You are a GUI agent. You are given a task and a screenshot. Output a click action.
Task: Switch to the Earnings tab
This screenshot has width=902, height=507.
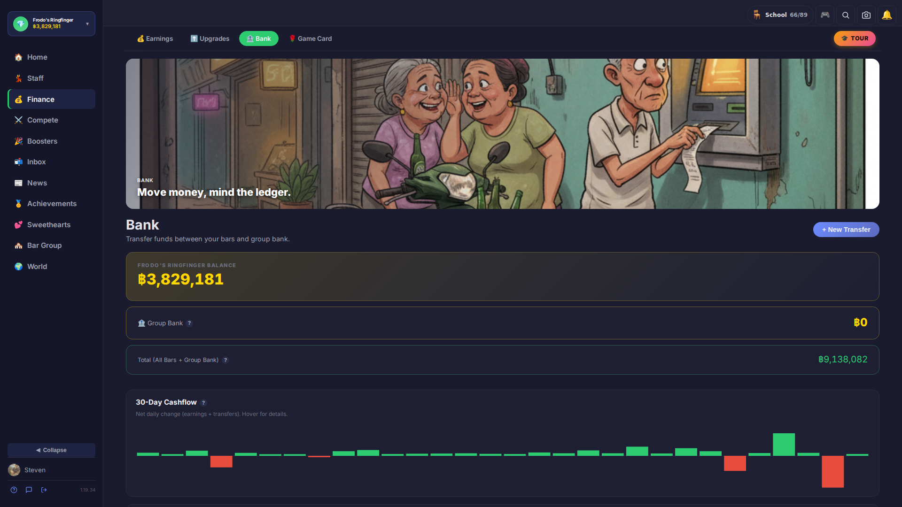coord(155,38)
